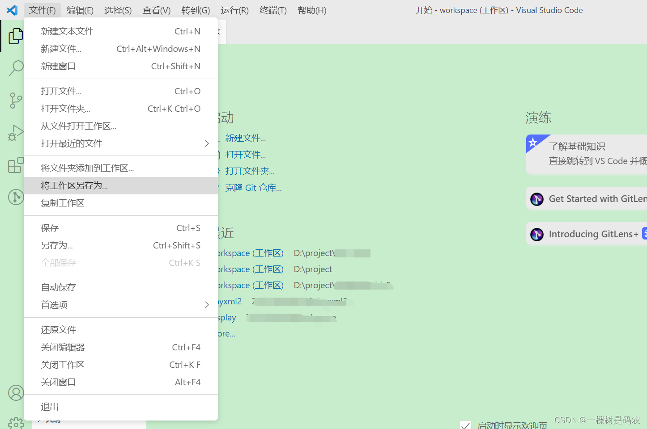
Task: Open the Explorer view in activity bar
Action: [x=16, y=36]
